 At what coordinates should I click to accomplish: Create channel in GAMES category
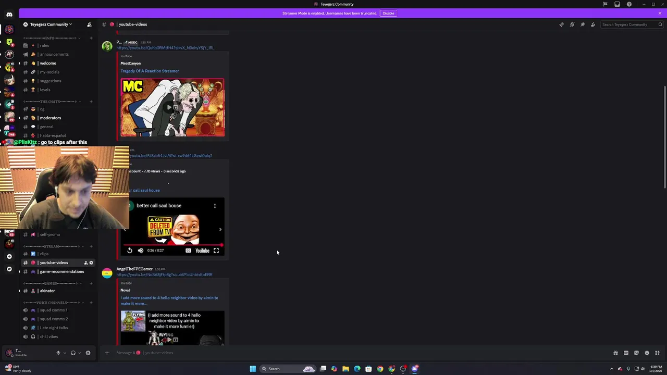pyautogui.click(x=91, y=283)
